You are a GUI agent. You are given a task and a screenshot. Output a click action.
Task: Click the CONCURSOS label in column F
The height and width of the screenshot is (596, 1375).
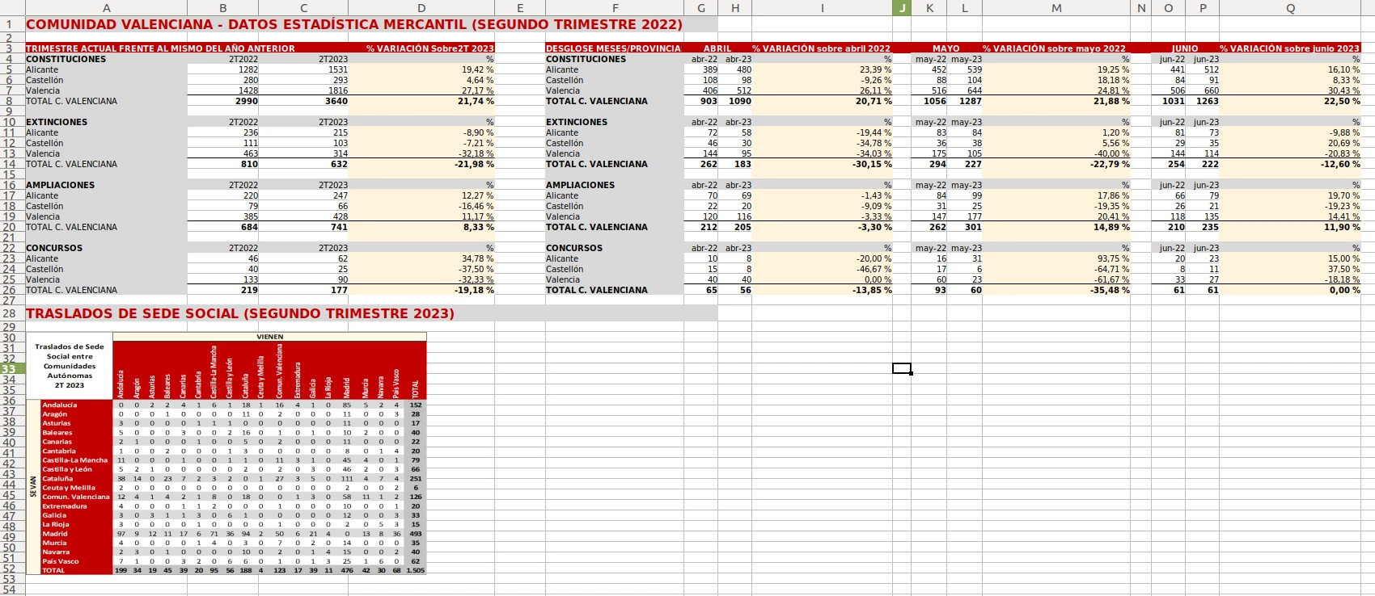(574, 248)
